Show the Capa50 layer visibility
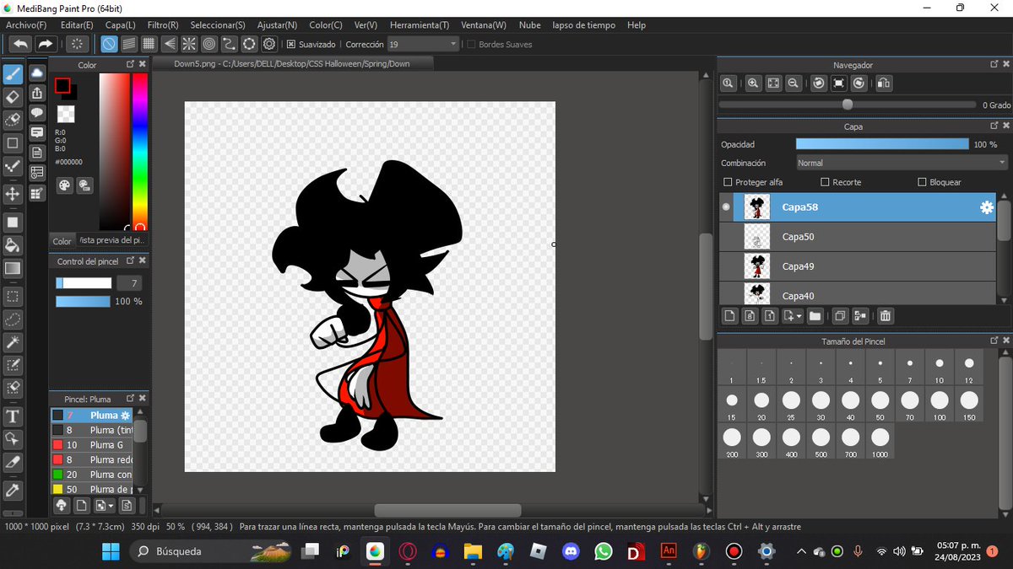1013x569 pixels. click(726, 237)
